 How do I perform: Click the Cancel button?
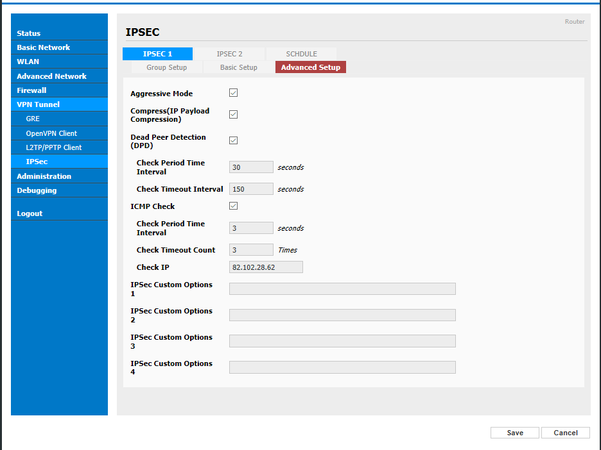point(565,433)
